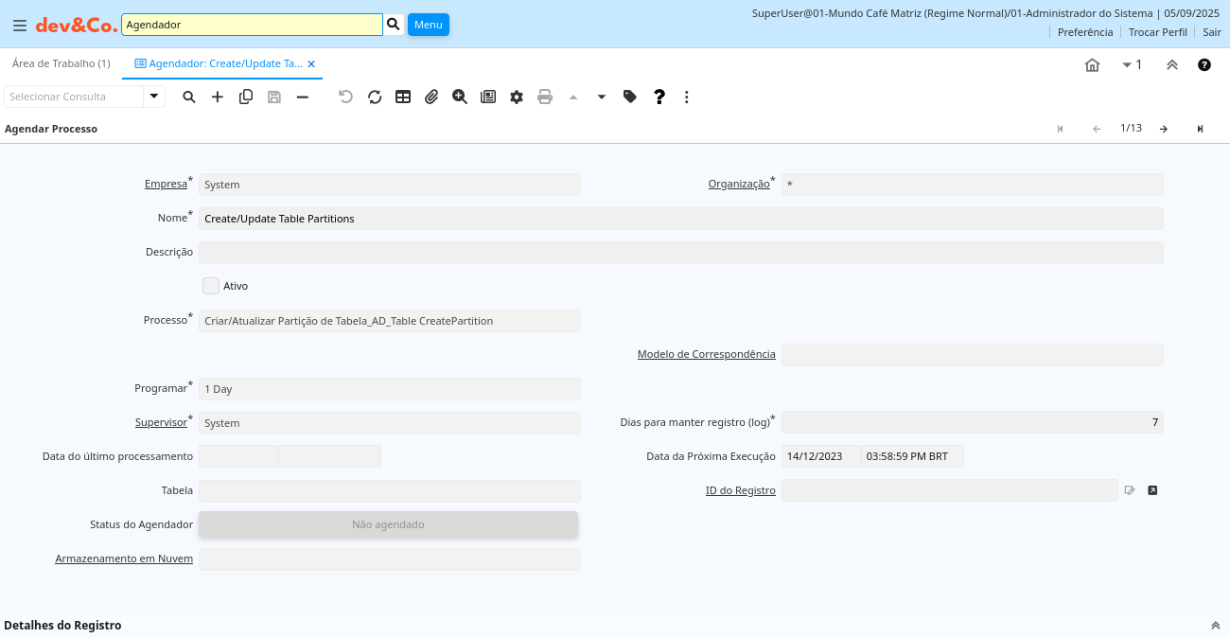
Task: Open the tag label icon
Action: [630, 97]
